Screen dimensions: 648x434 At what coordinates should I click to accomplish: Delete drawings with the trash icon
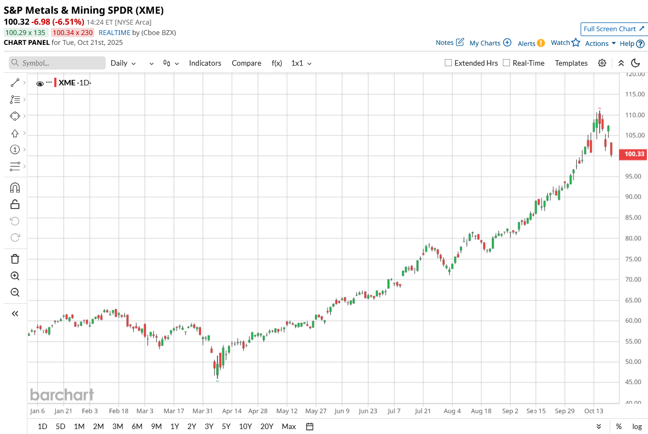pos(15,259)
